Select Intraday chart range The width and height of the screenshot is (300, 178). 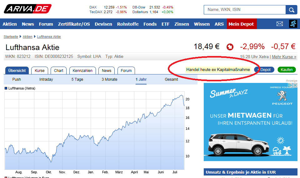(x=46, y=79)
